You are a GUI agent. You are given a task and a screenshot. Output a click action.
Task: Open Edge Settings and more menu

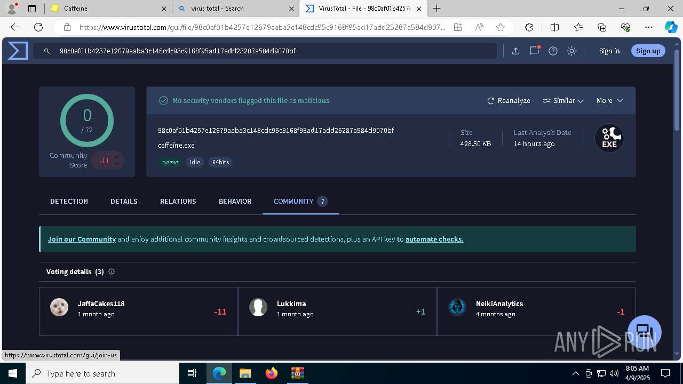649,27
